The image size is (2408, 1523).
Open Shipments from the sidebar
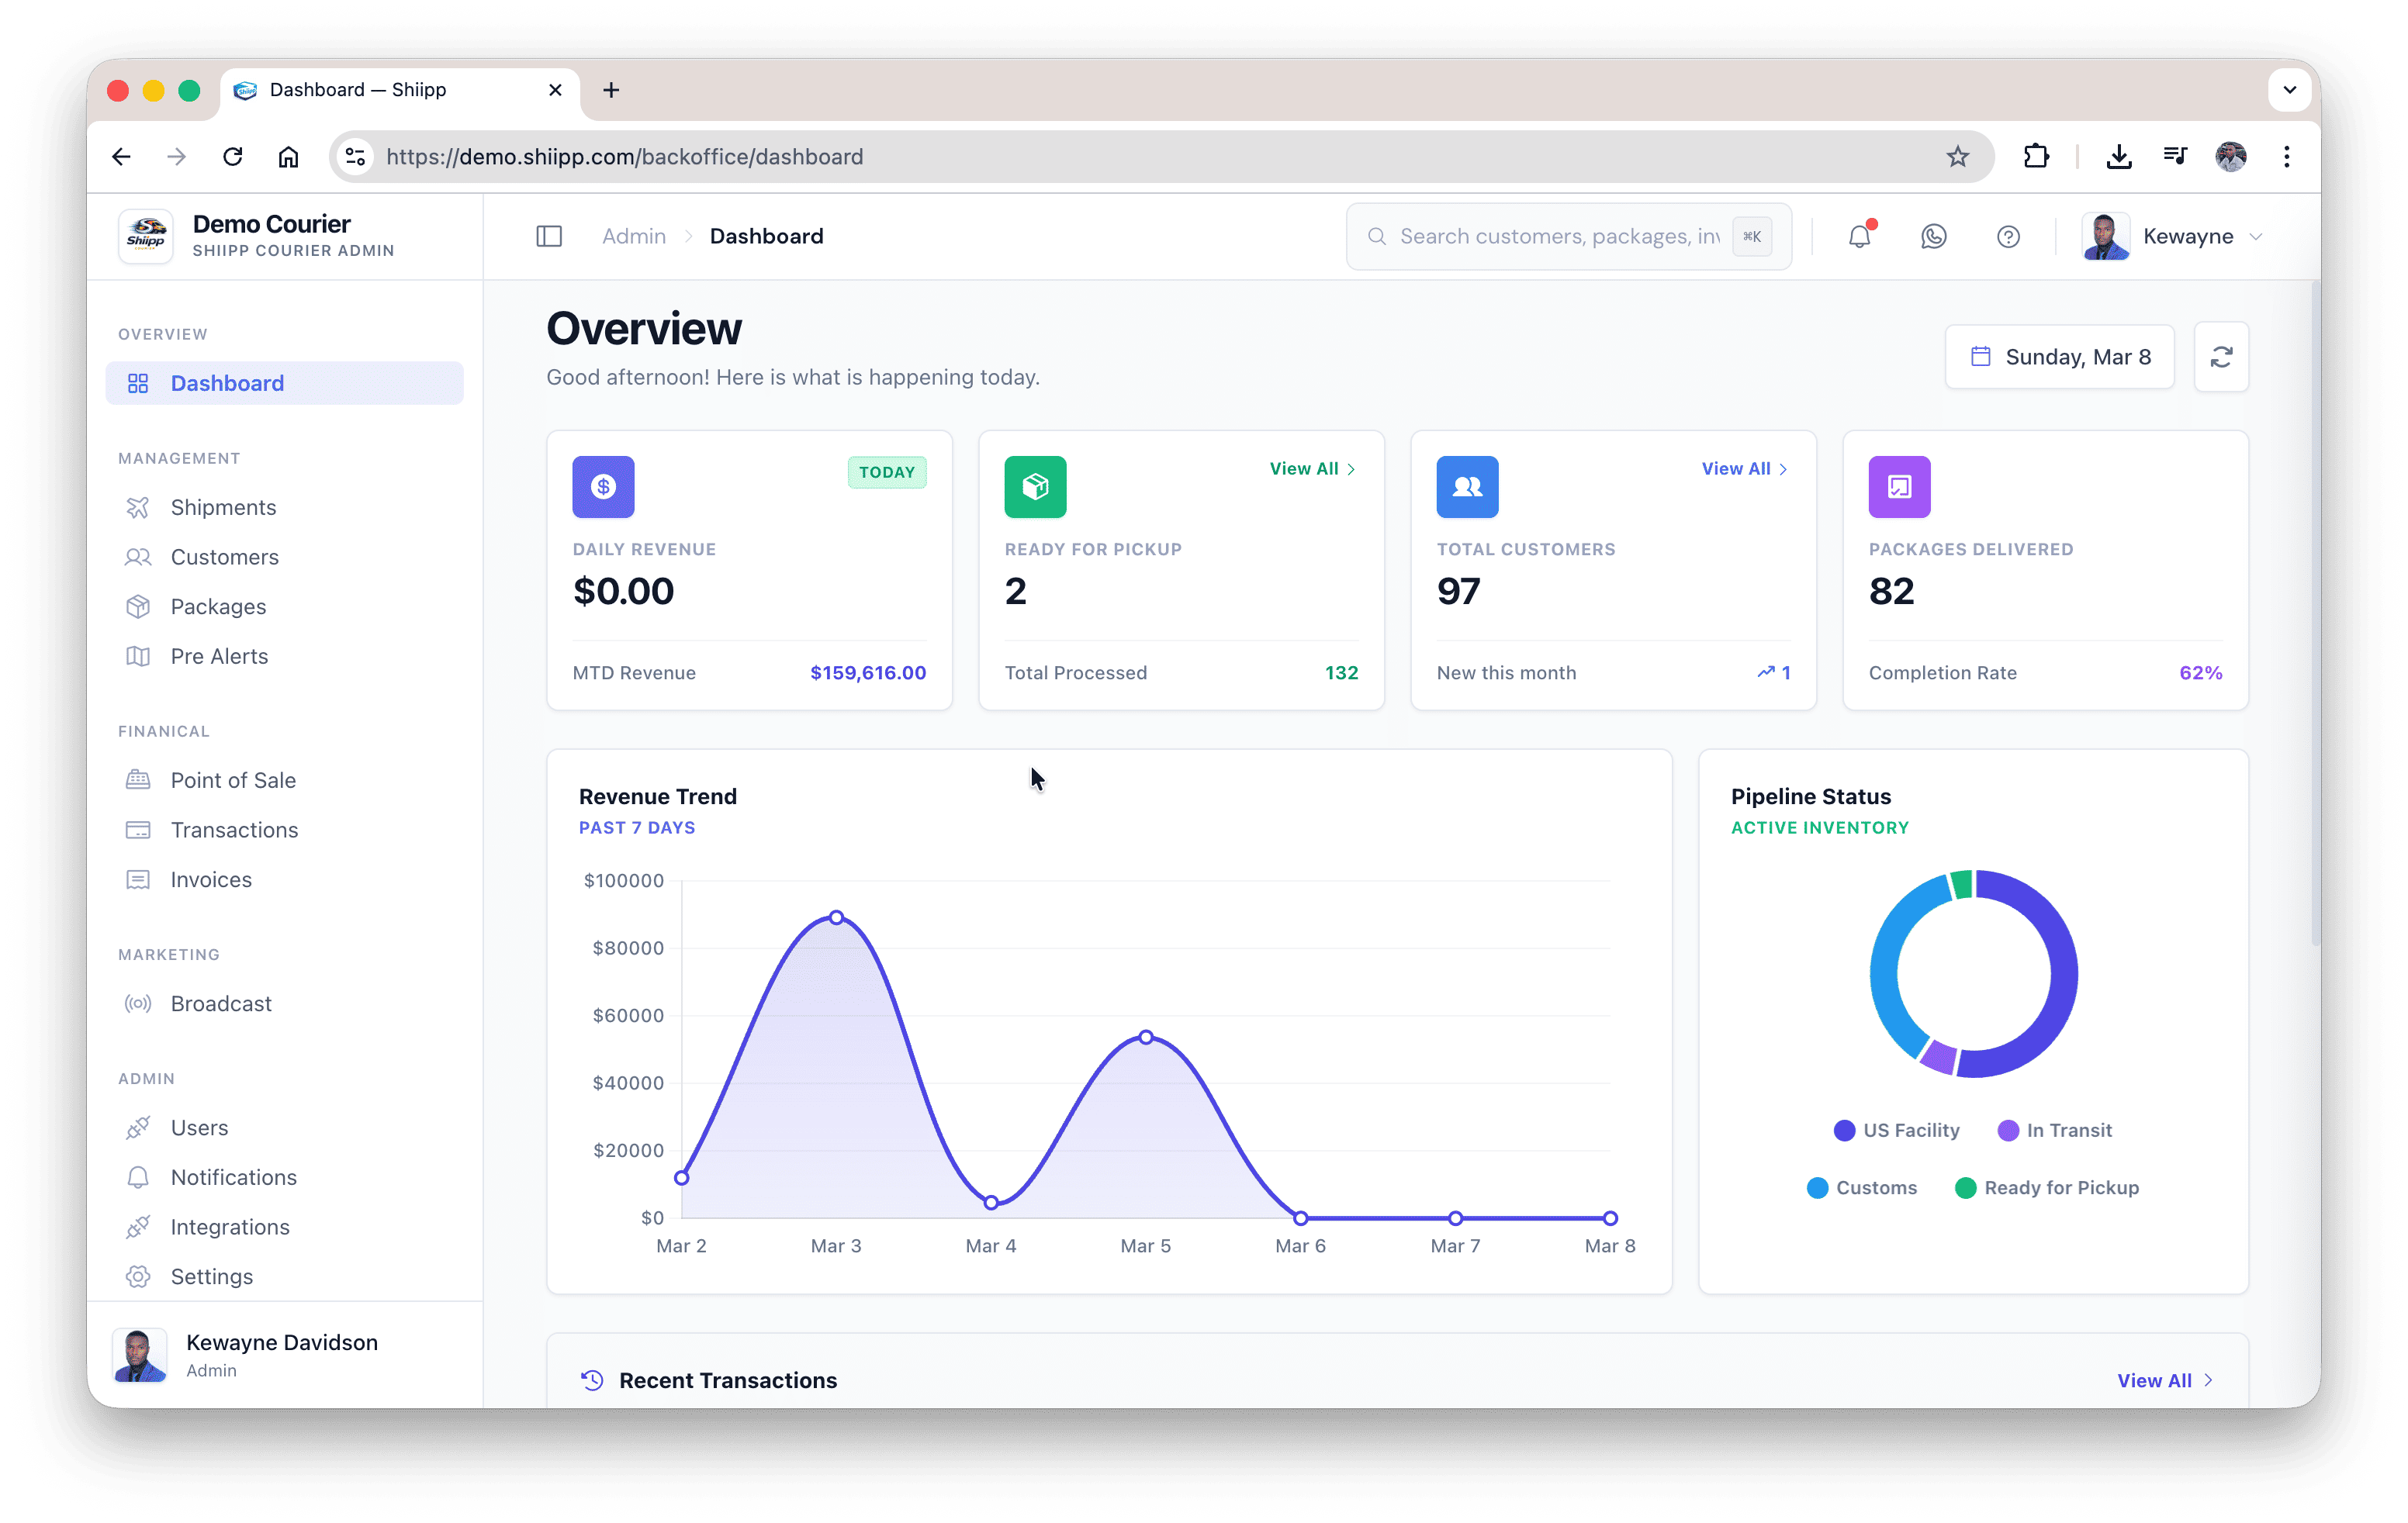[x=223, y=506]
